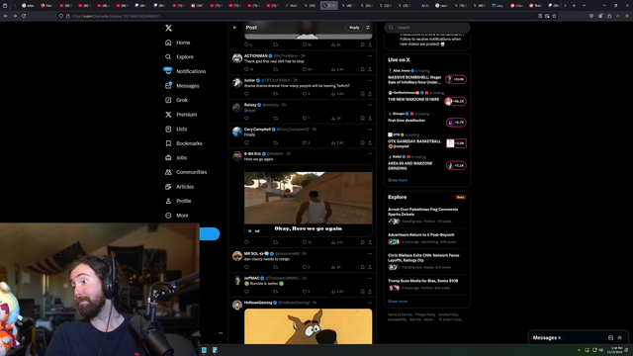The image size is (633, 356).
Task: Like MR SOL's dan clancy reply
Action: 305,267
